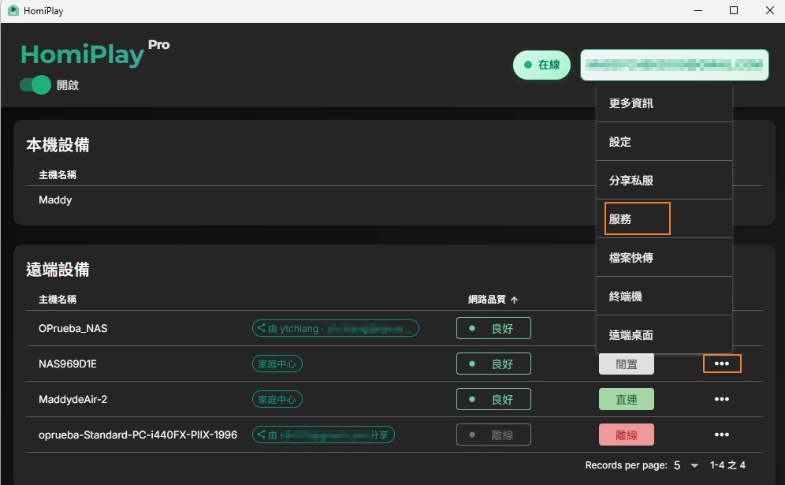The height and width of the screenshot is (485, 785).
Task: Click the 家庭中心 tag on NAS969D1E
Action: coord(277,364)
